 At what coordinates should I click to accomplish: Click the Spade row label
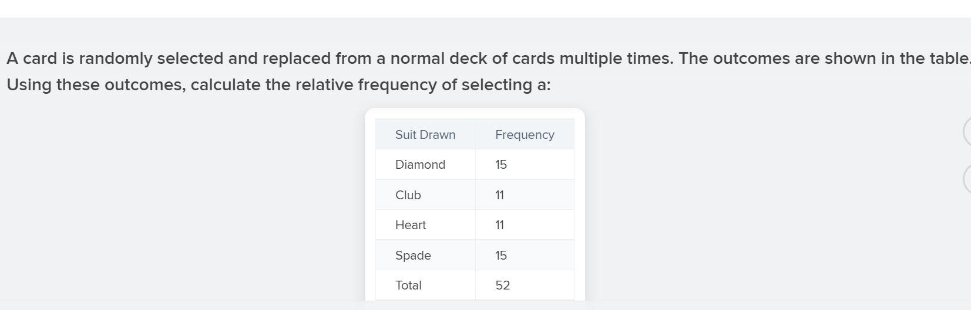[x=413, y=256]
